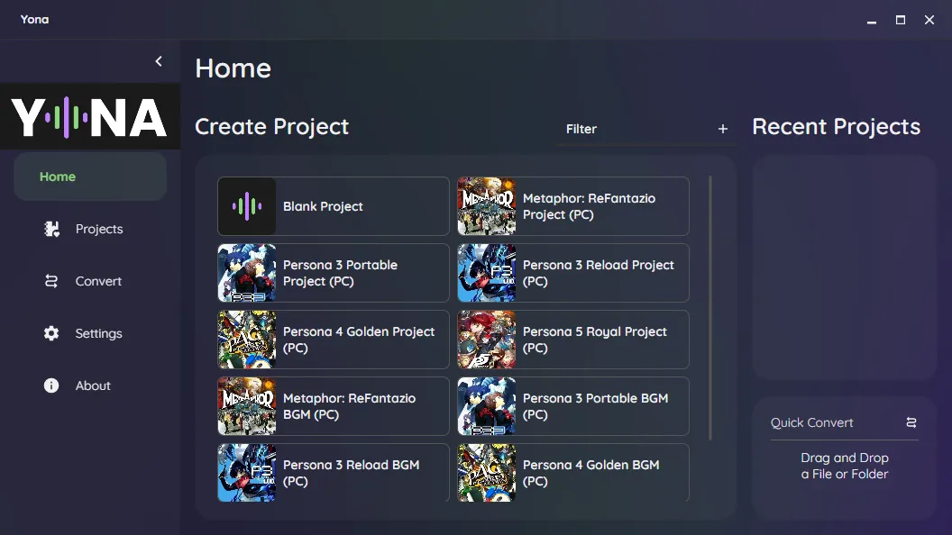Click the Persona 3 Portable BGM cover art
This screenshot has width=952, height=535.
coord(486,406)
